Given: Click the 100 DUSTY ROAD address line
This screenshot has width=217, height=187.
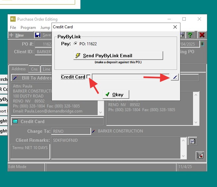Looking at the screenshot, I should coord(28,96).
